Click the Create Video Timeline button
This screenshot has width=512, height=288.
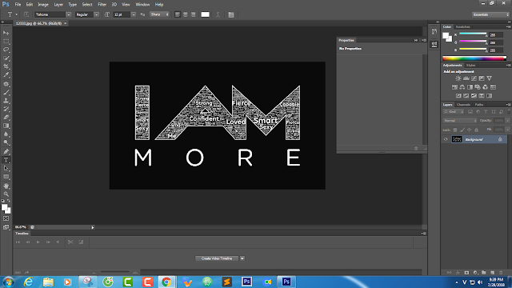pyautogui.click(x=217, y=258)
